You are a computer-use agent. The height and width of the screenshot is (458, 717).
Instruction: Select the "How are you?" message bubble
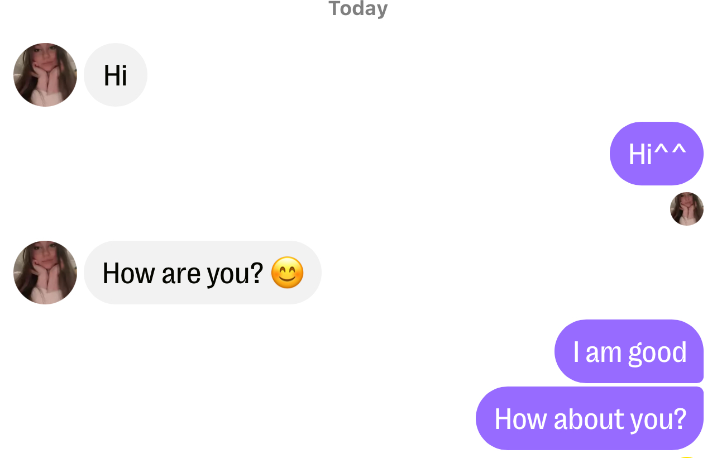coord(184,273)
